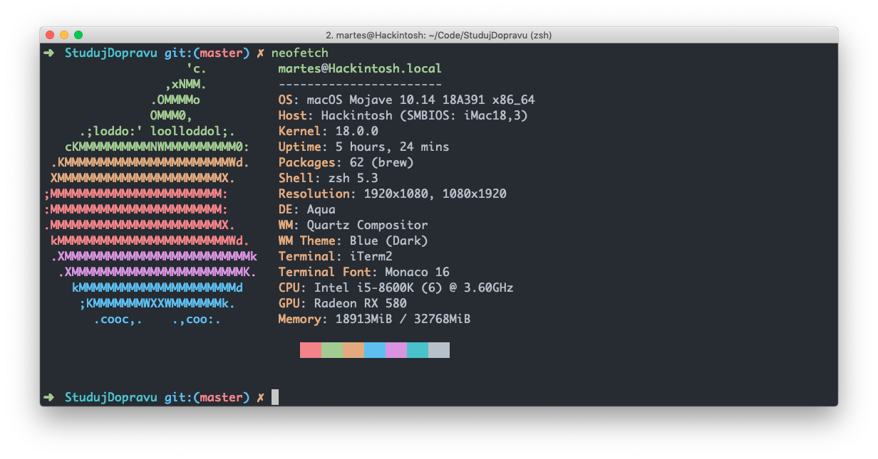878x459 pixels.
Task: Click the neofetch command text
Action: coord(300,53)
